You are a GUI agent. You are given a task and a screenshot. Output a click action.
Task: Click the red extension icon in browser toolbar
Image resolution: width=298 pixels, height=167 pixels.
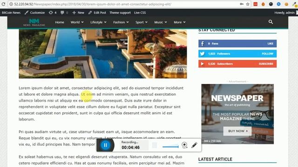(256, 4)
